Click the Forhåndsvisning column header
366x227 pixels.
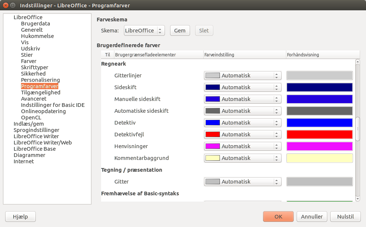pos(323,55)
